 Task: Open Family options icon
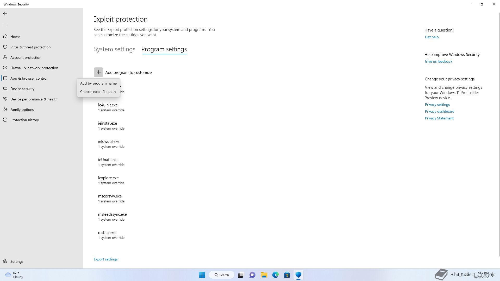[x=5, y=110]
